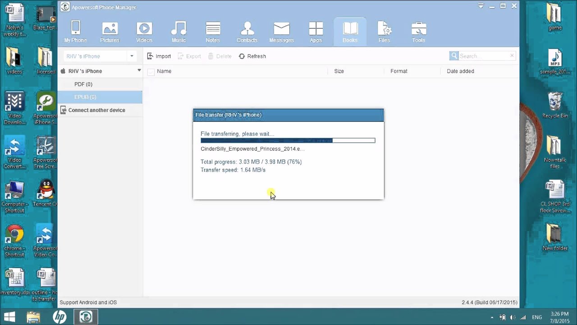Open the Apowersoft Free Screen desktop icon
This screenshot has height=325, width=577.
pyautogui.click(x=45, y=153)
